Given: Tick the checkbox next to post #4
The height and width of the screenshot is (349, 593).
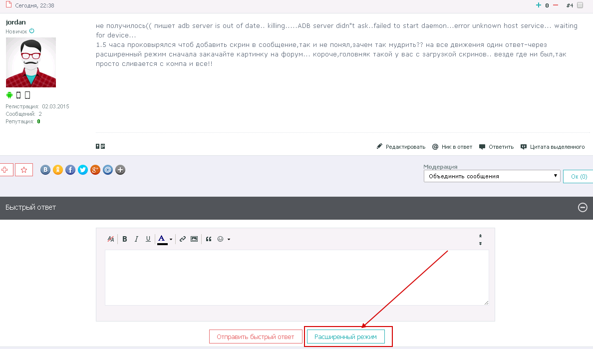Looking at the screenshot, I should [x=580, y=5].
